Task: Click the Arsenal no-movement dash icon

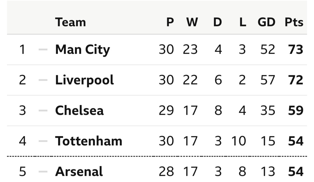Action: click(x=43, y=172)
